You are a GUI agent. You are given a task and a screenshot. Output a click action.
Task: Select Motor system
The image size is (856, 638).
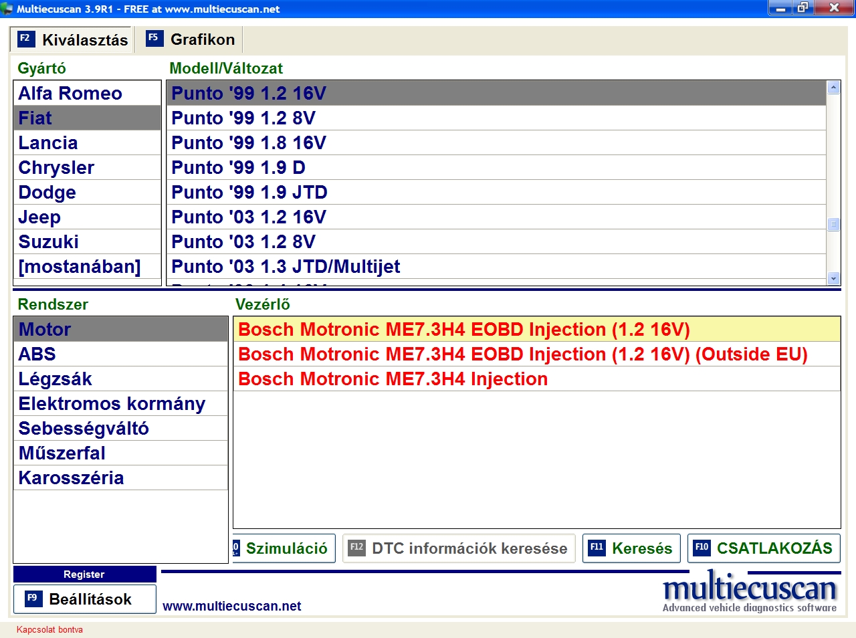(120, 330)
